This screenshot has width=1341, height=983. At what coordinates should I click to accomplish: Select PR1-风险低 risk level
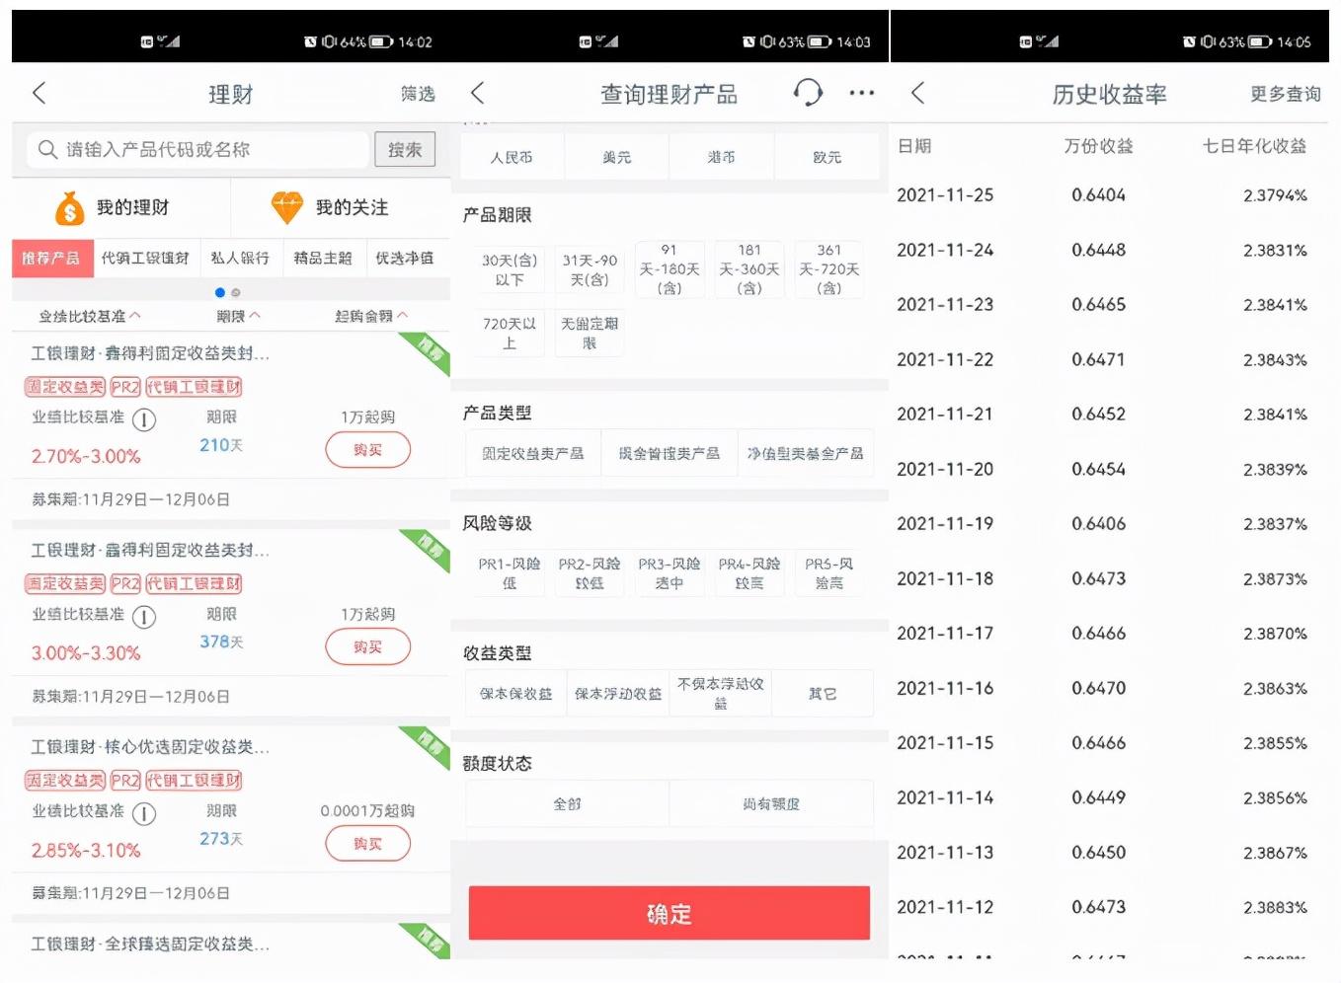point(510,573)
